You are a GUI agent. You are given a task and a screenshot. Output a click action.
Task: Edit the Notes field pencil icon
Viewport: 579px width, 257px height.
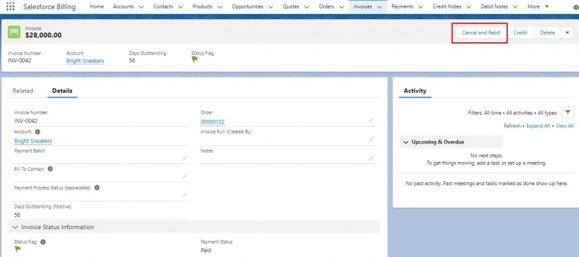click(371, 159)
